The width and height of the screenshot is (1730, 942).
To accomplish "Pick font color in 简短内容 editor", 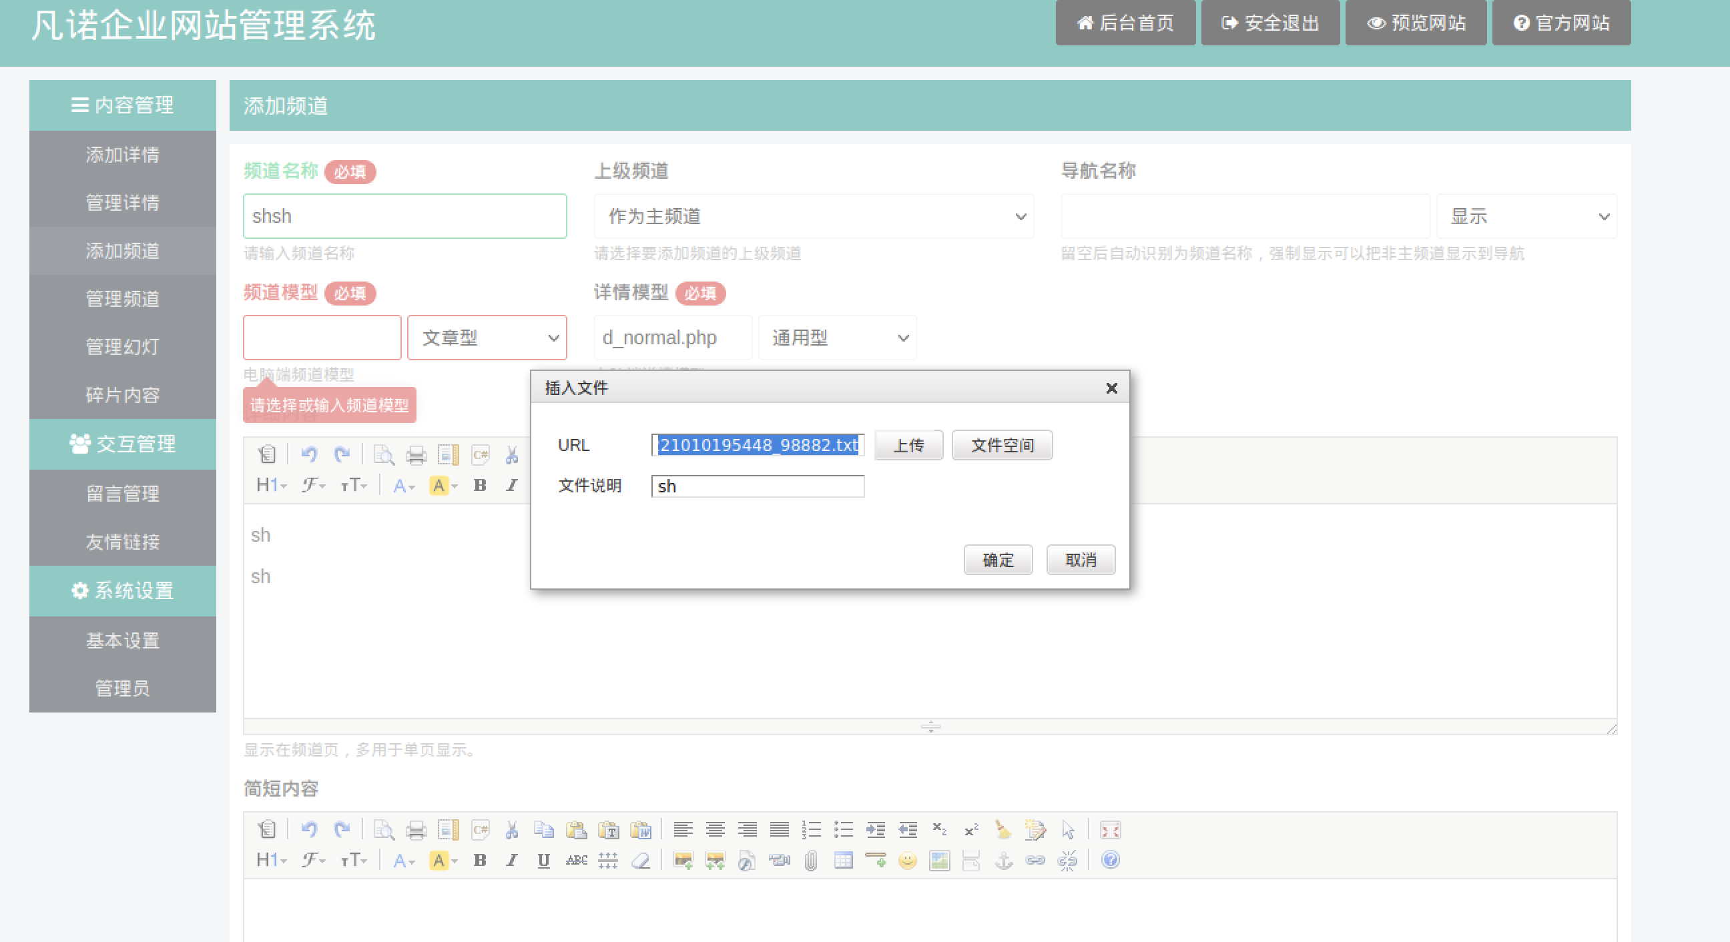I will click(x=404, y=860).
